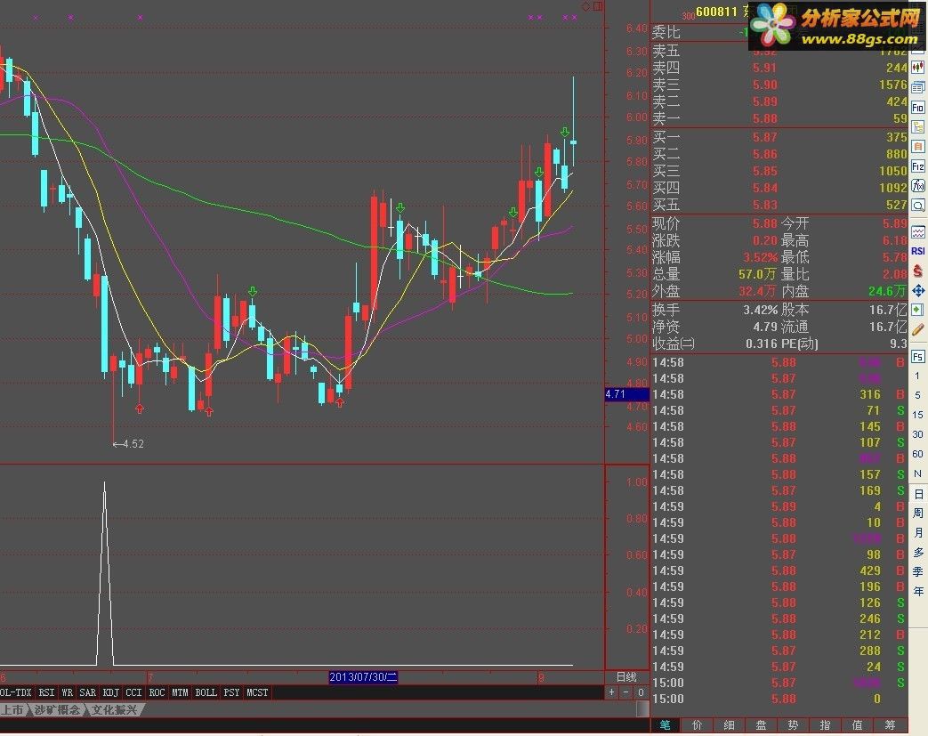
Task: Select the pencil drawing tool icon
Action: click(x=918, y=330)
